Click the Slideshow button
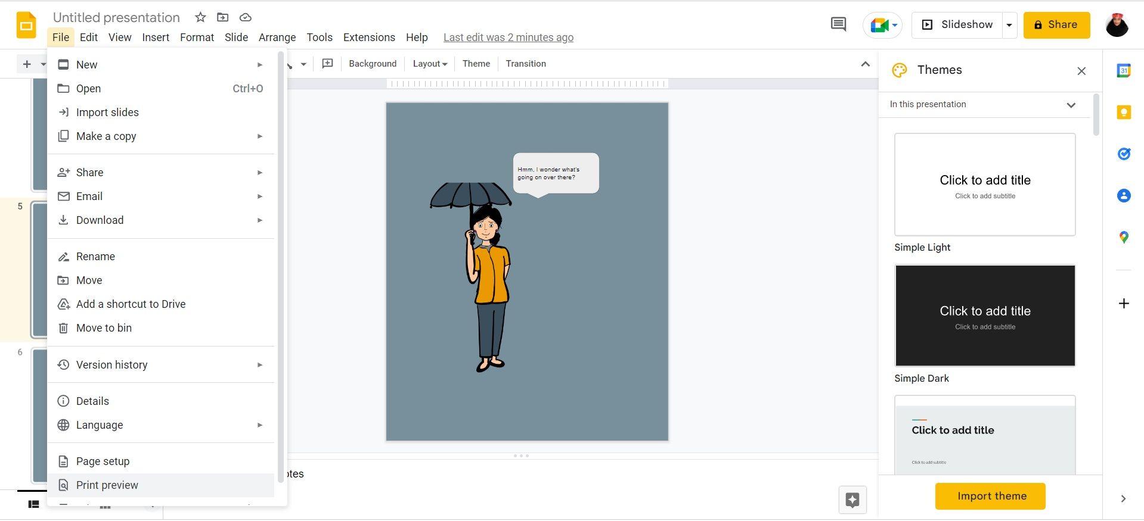This screenshot has width=1144, height=521. coord(957,25)
